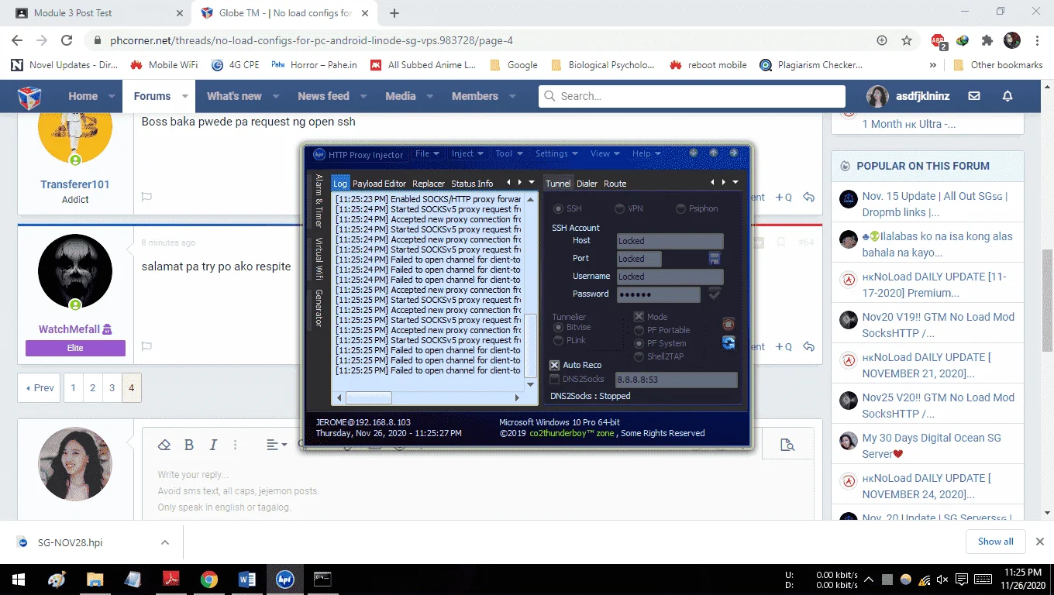Open the system tray volume icon

click(942, 579)
